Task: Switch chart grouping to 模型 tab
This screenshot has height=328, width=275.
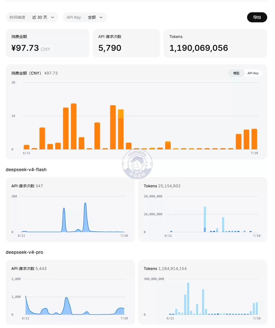Action: [x=236, y=73]
